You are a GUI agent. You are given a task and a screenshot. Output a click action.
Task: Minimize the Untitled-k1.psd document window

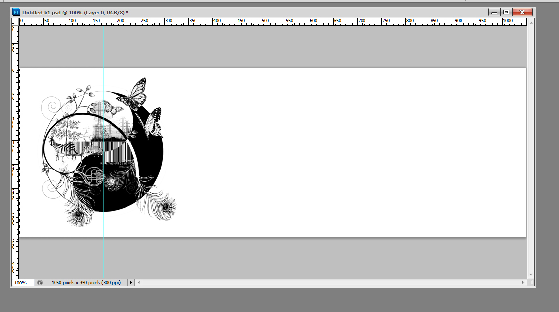(x=494, y=12)
